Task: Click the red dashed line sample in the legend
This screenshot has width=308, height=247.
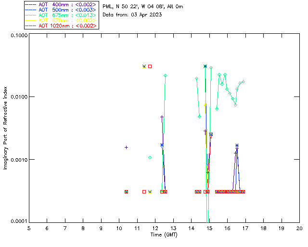Action: click(x=31, y=26)
